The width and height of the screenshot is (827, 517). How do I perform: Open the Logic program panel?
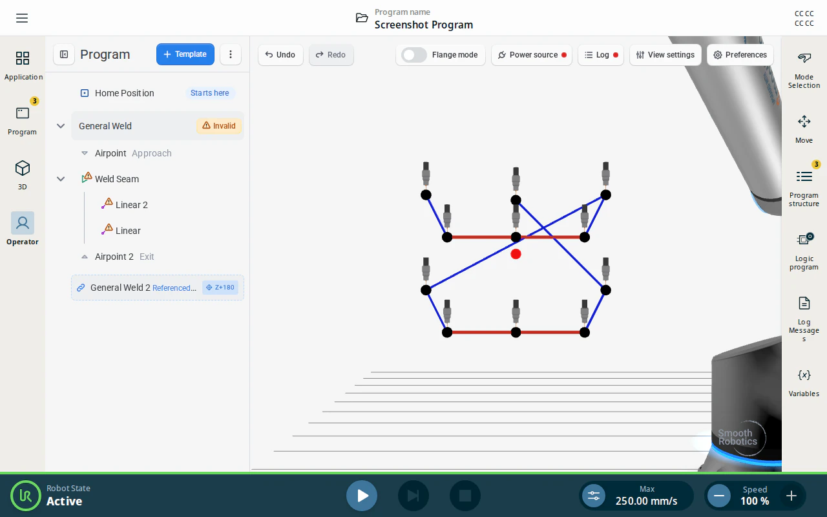pos(804,251)
